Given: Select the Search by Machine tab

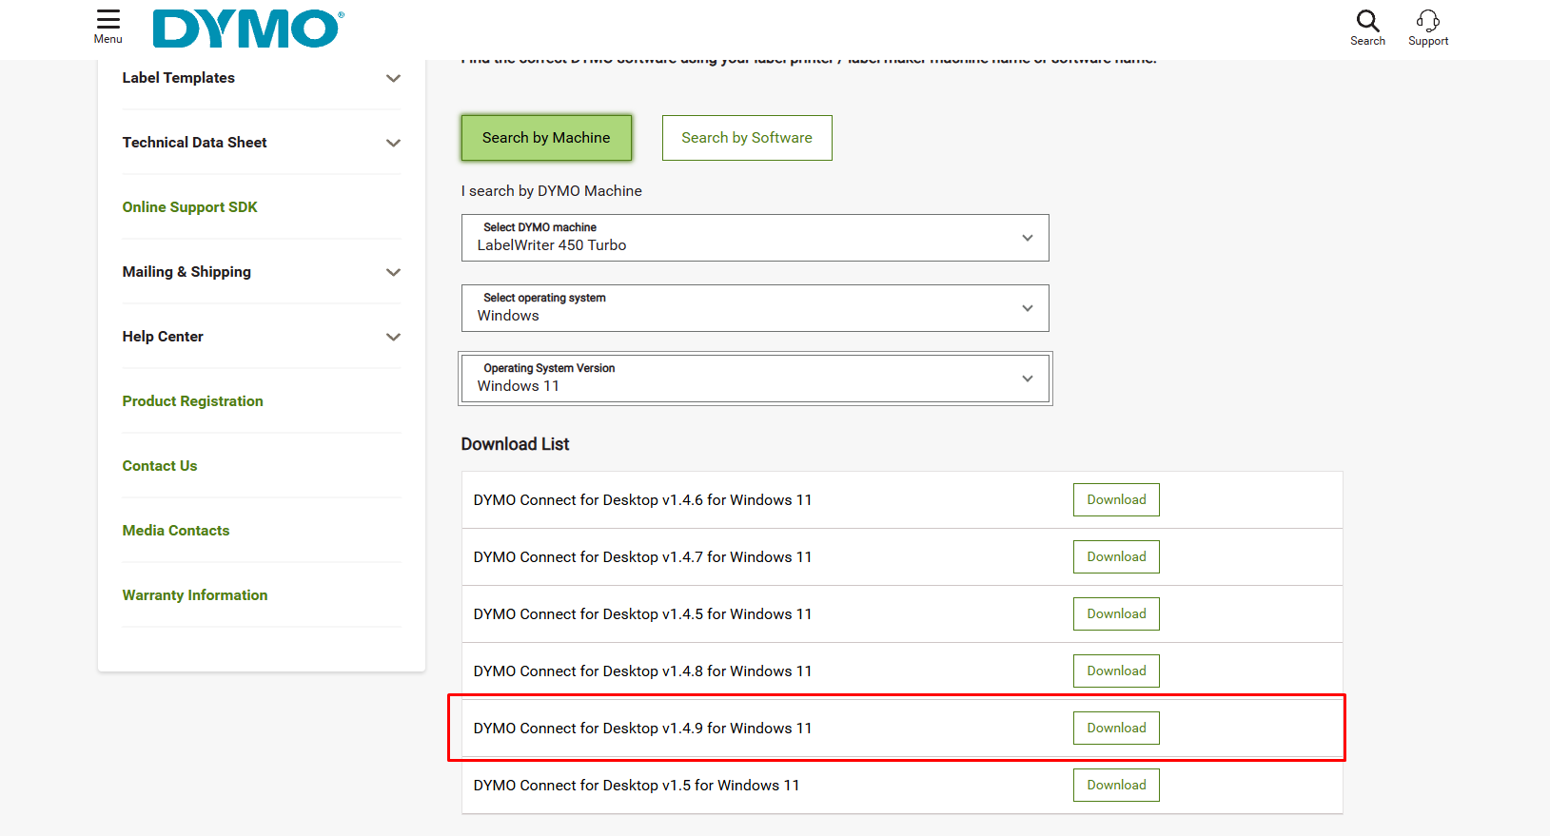Looking at the screenshot, I should click(546, 138).
